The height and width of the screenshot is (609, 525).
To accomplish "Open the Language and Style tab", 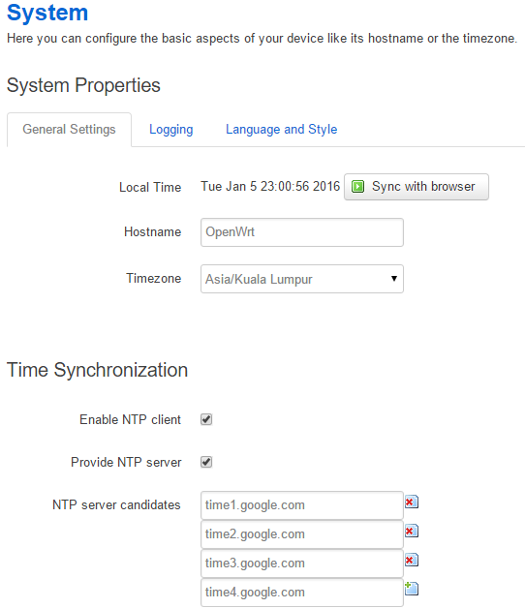I will [x=281, y=130].
